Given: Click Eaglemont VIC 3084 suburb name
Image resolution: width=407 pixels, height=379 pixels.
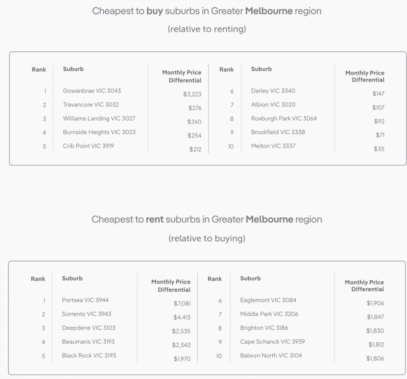Looking at the screenshot, I should pos(268,300).
